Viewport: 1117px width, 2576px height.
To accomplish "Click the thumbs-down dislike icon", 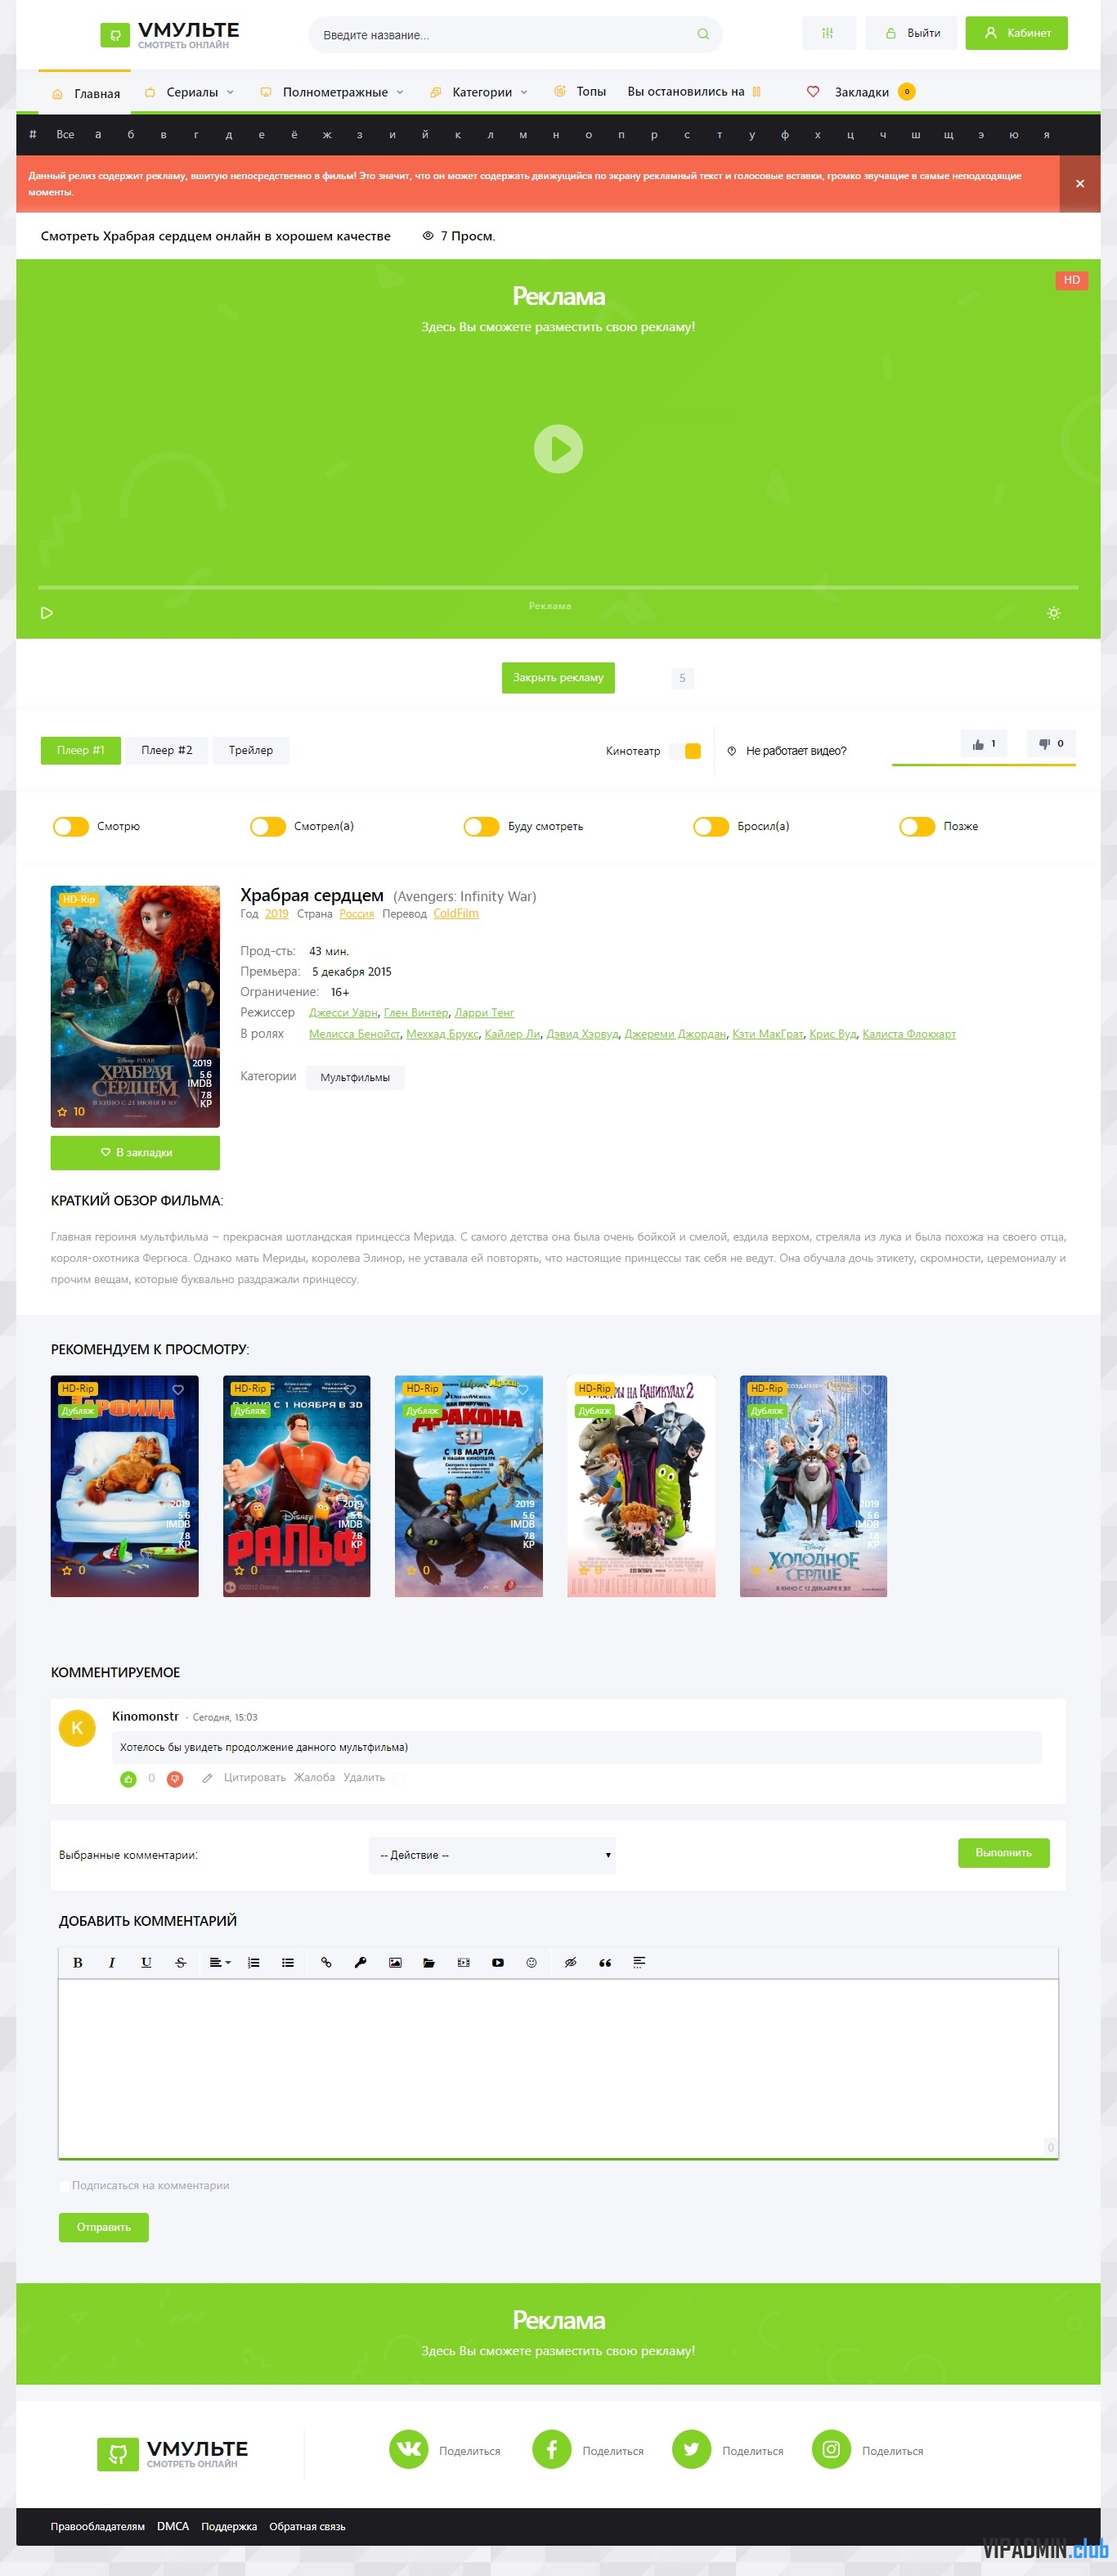I will 1044,744.
